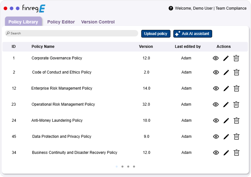This screenshot has width=251, height=177.
Task: Edit Enterprise Risk Management Policy pencil icon
Action: pos(226,88)
